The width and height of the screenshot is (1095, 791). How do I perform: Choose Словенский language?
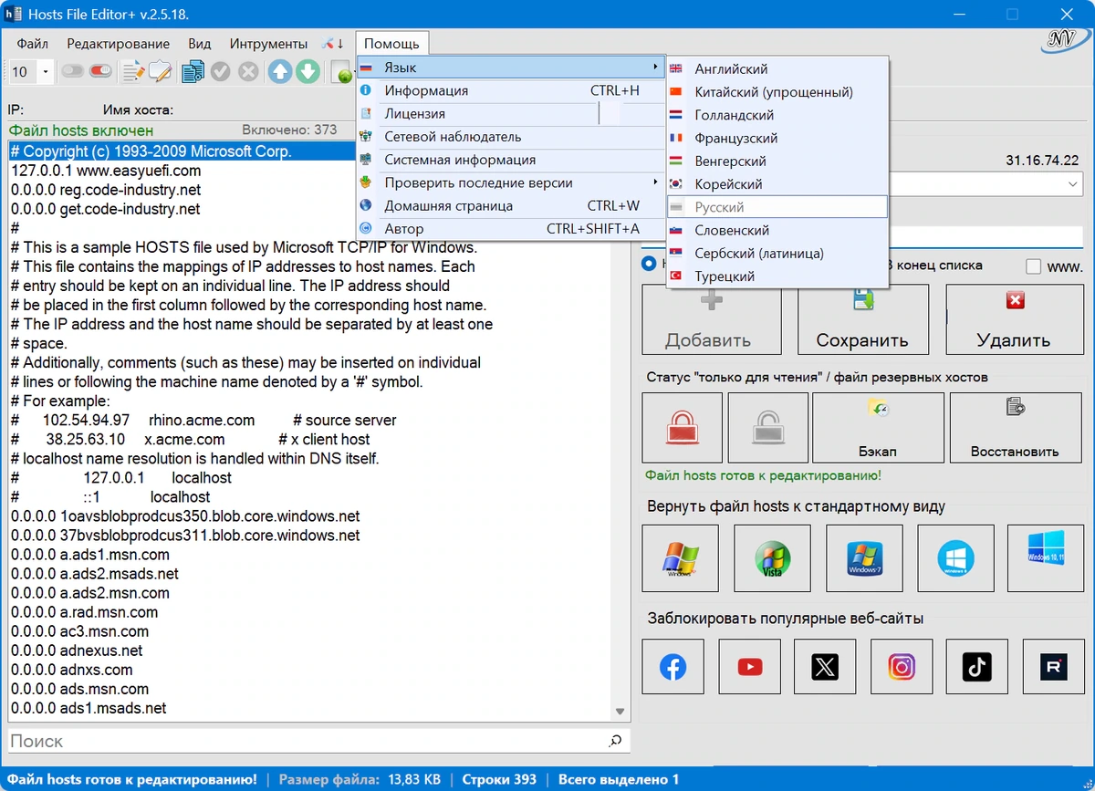pos(777,230)
